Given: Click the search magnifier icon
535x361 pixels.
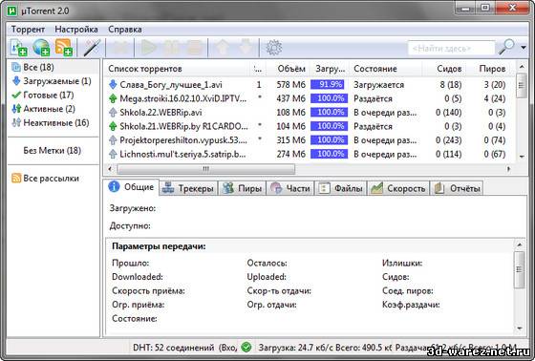Looking at the screenshot, I should point(506,47).
